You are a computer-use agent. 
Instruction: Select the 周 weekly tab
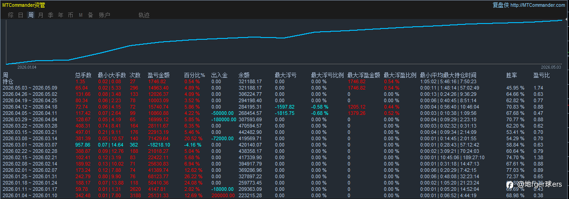coord(31,15)
